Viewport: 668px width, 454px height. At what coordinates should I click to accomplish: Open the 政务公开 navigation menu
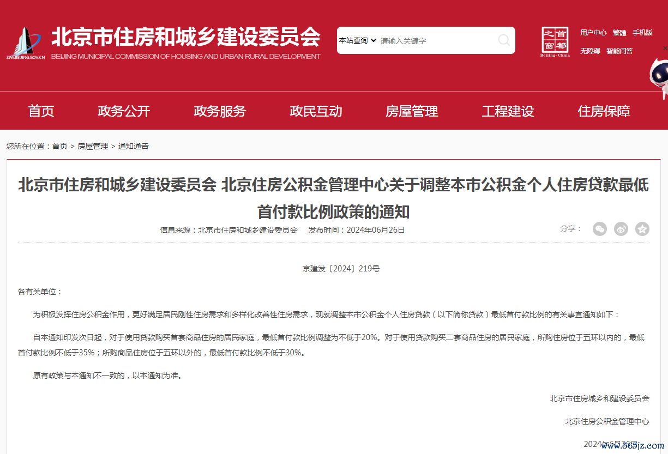(124, 111)
